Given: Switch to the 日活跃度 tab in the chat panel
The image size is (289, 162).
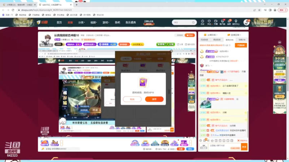Looking at the screenshot, I should (204, 40).
